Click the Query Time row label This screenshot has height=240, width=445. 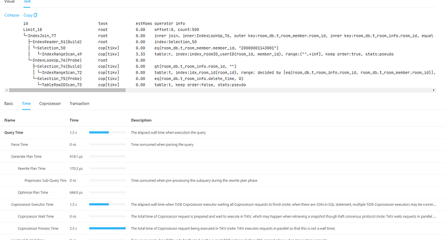click(14, 132)
